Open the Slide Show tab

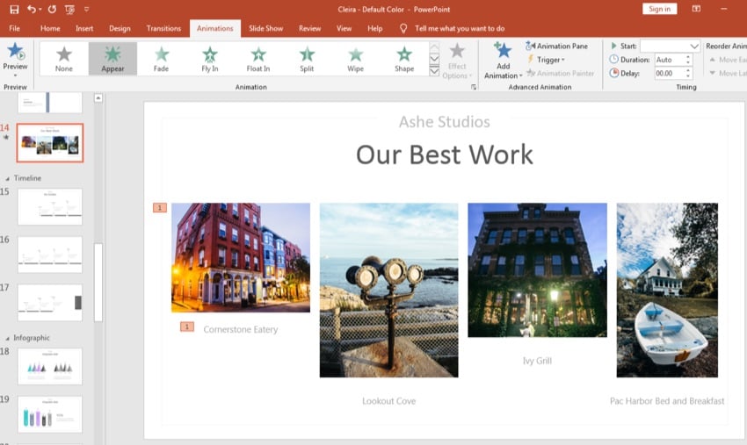265,28
